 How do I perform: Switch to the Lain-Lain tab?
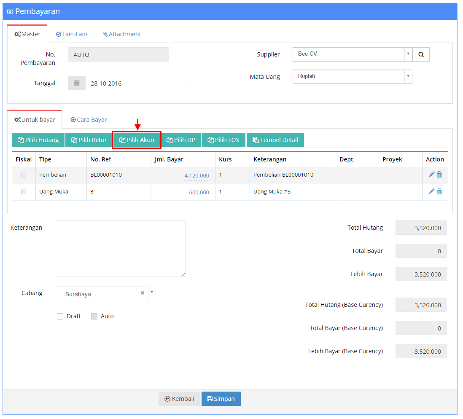(72, 34)
